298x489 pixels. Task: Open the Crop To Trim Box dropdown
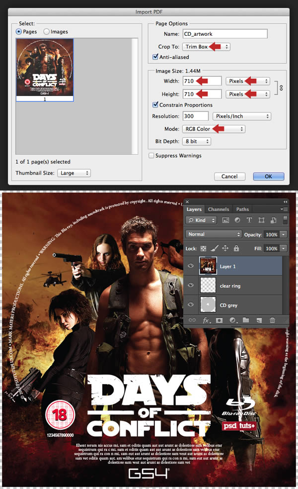coord(206,46)
